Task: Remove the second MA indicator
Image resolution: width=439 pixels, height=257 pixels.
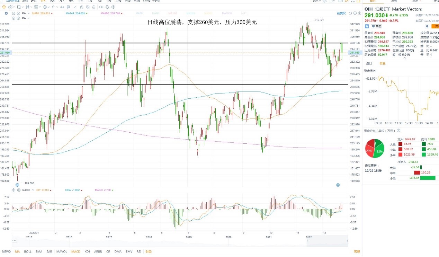Action: (18, 18)
